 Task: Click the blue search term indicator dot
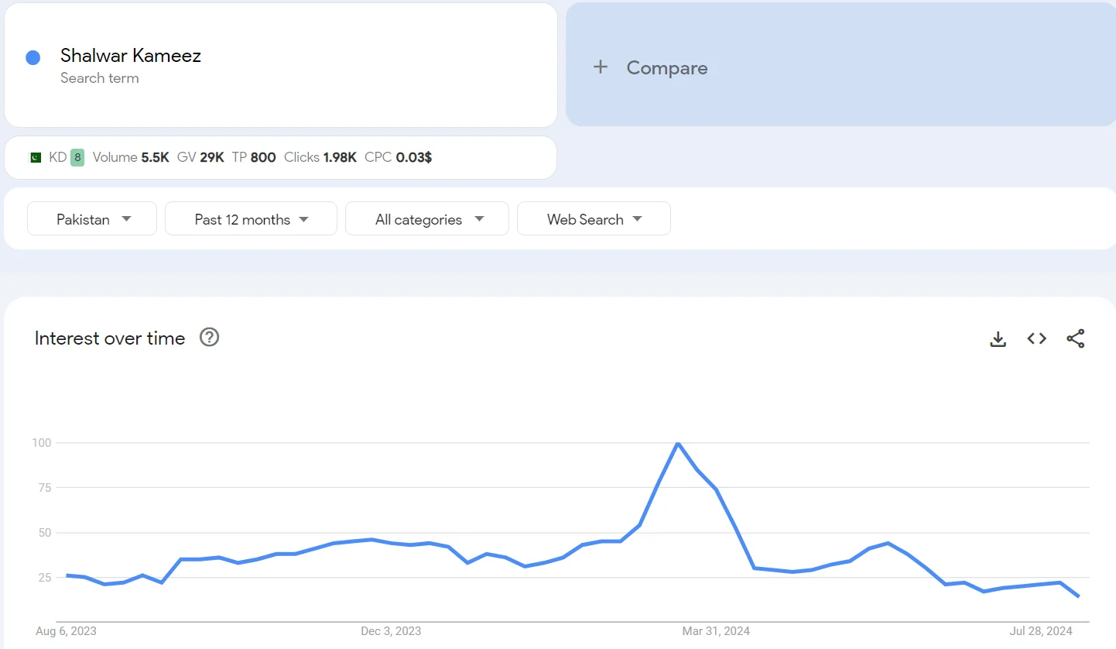[x=33, y=57]
